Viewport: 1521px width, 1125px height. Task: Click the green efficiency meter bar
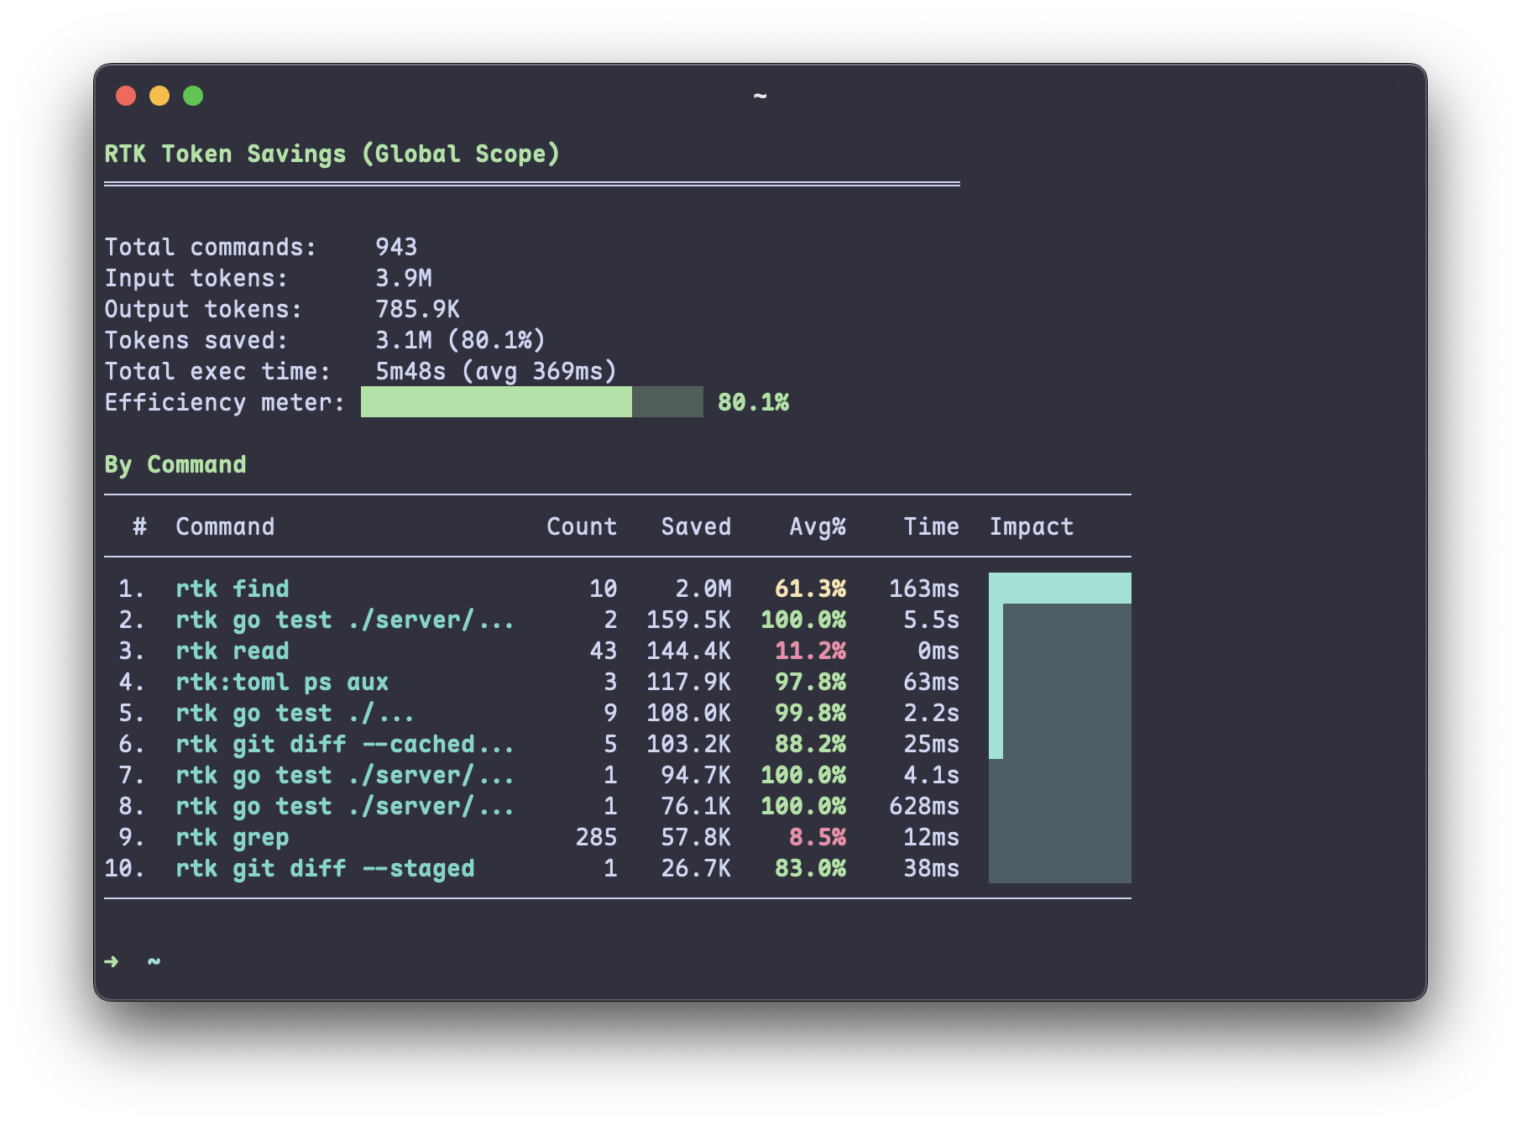(532, 402)
